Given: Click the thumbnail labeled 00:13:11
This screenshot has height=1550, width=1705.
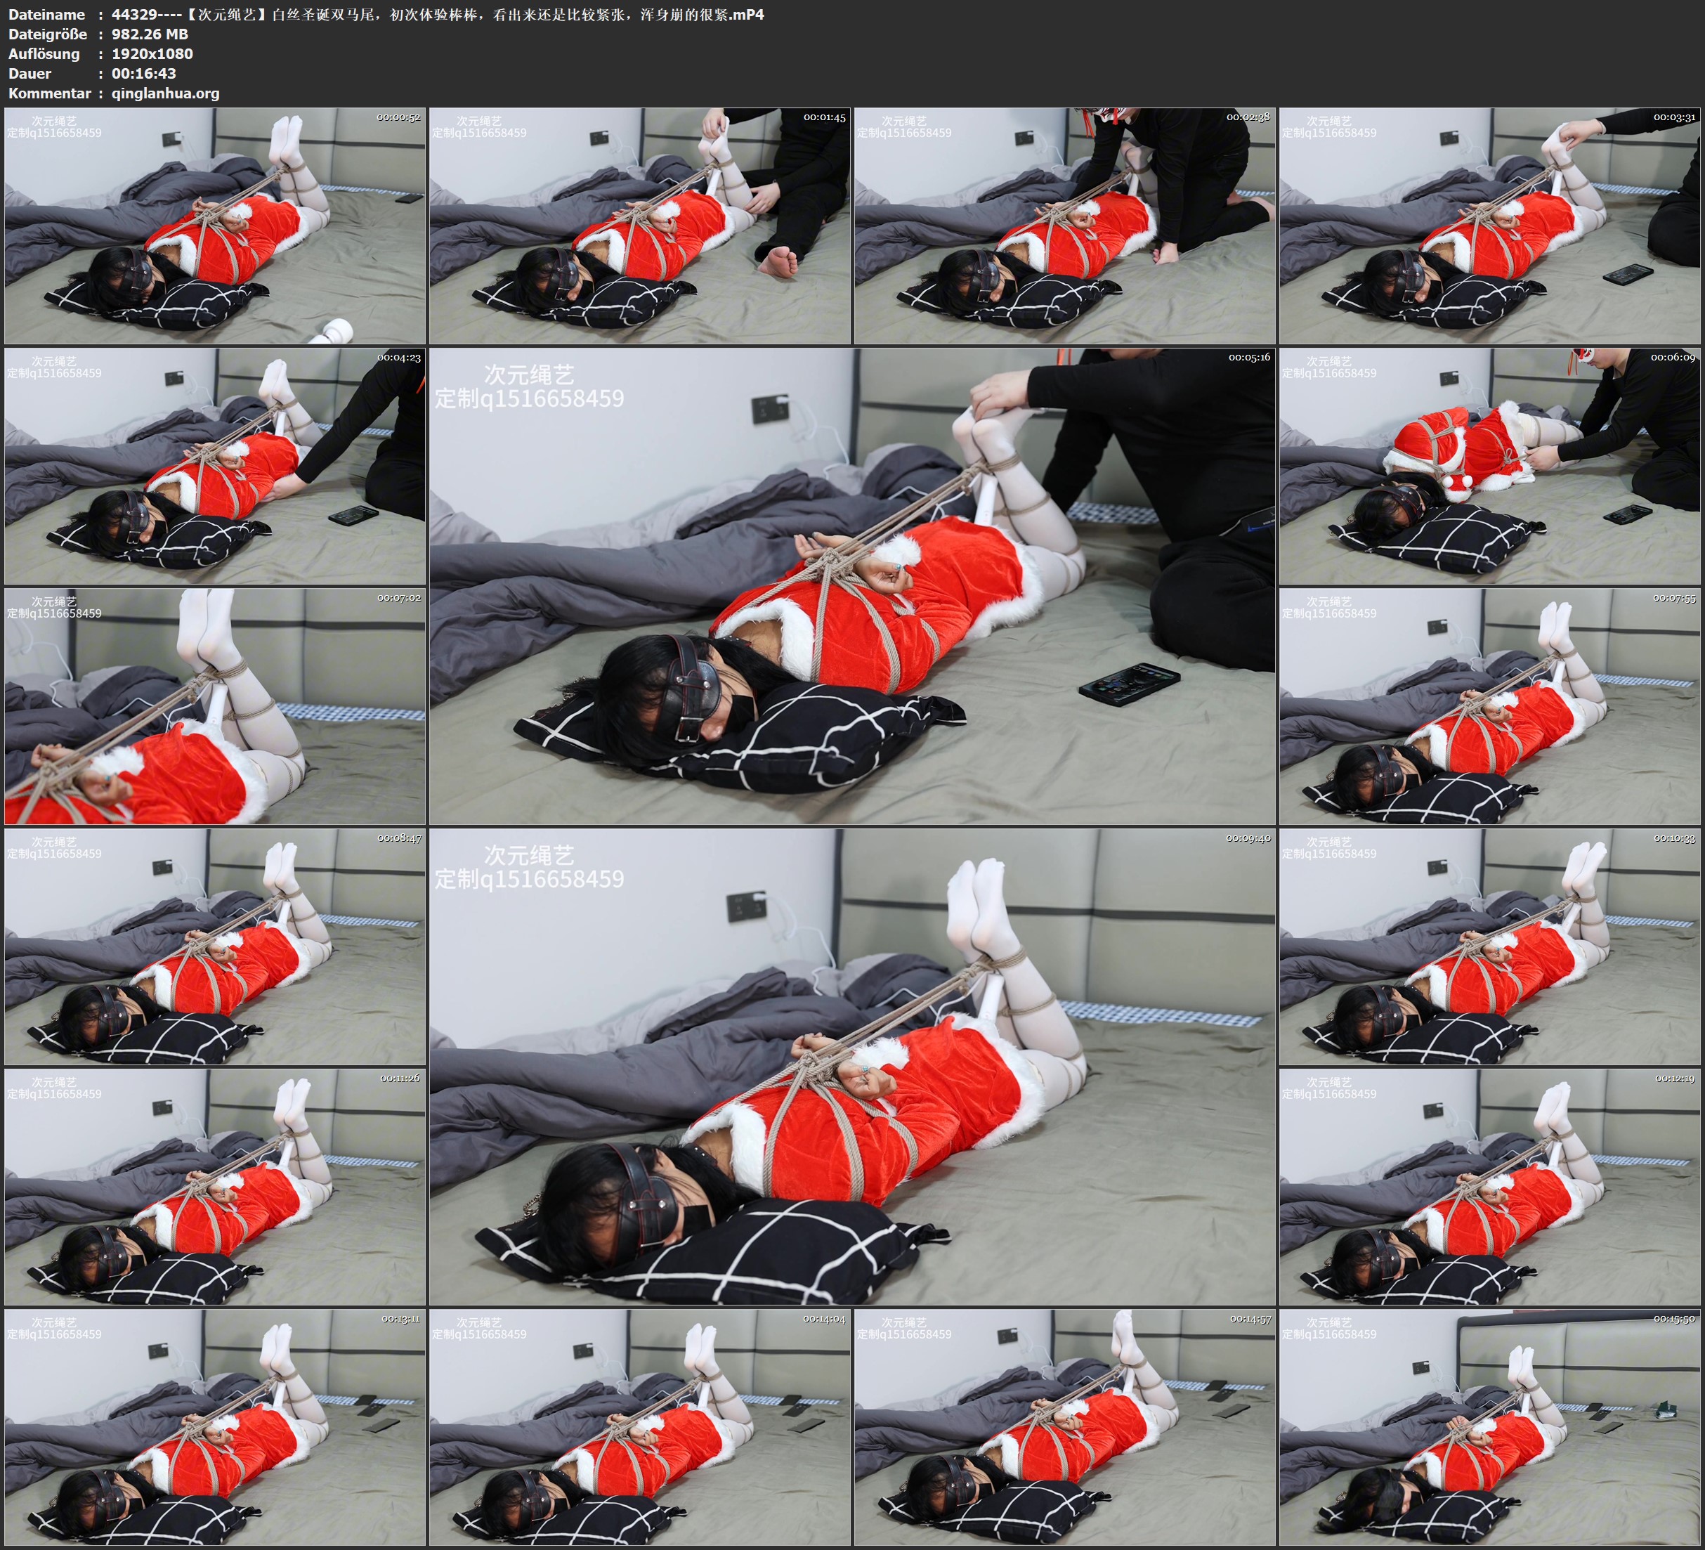Looking at the screenshot, I should coord(215,1426).
